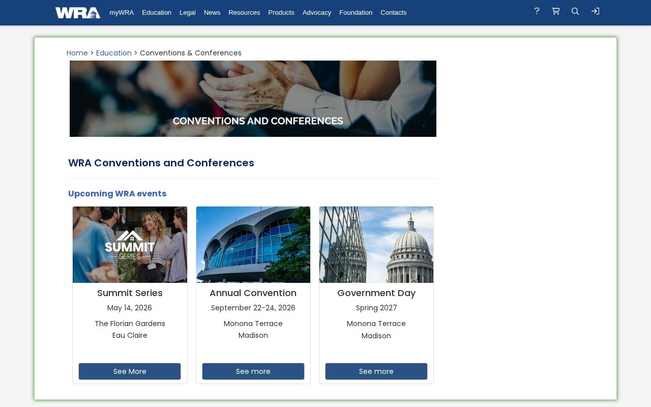Go to the Foundation menu item
Screen dimensions: 651x407
coord(356,13)
